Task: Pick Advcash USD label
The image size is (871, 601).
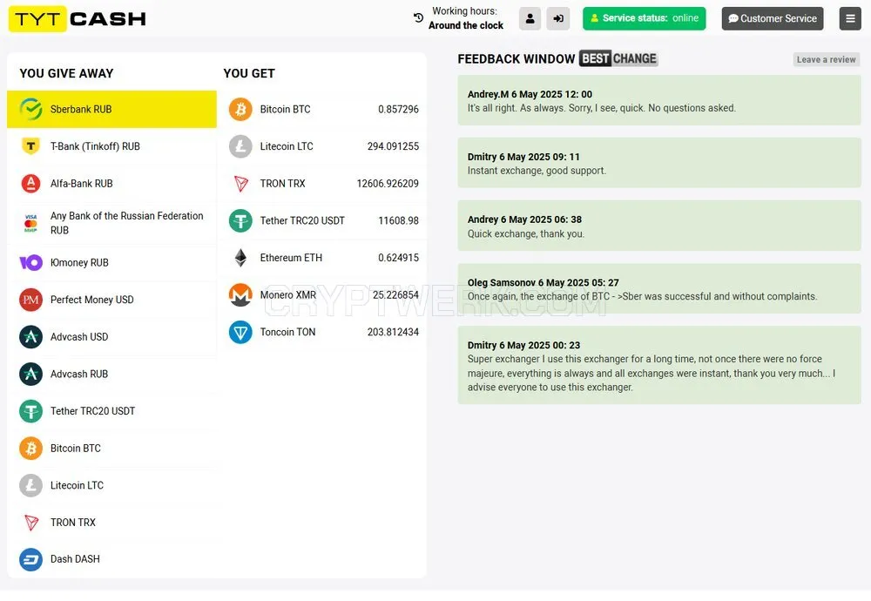Action: click(x=79, y=336)
